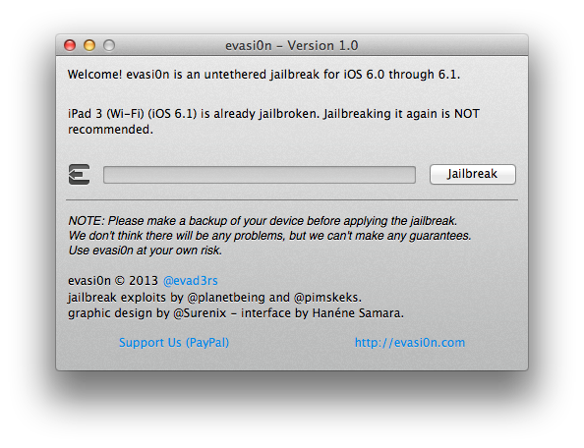Image resolution: width=584 pixels, height=448 pixels.
Task: Start the jailbreak with the Jailbreak button
Action: [473, 174]
